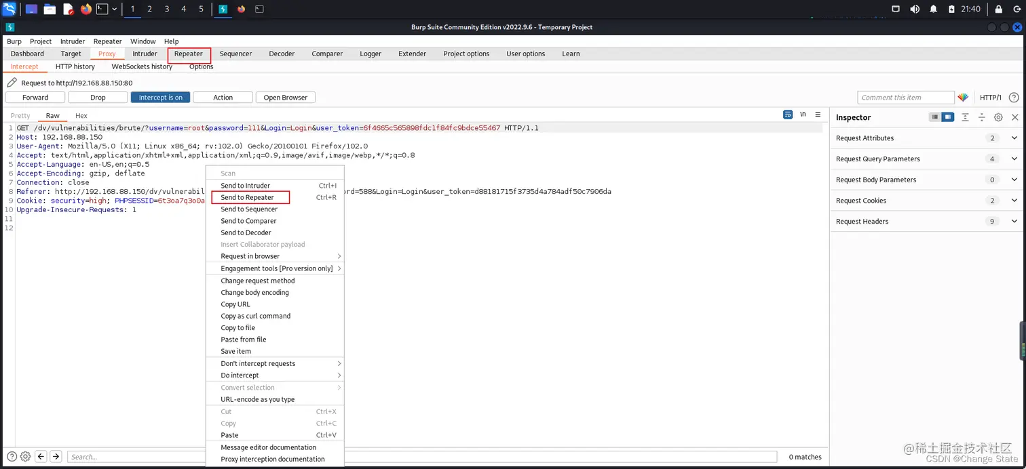Open the highlight color picker rainbow icon
This screenshot has height=469, width=1026.
[x=963, y=98]
